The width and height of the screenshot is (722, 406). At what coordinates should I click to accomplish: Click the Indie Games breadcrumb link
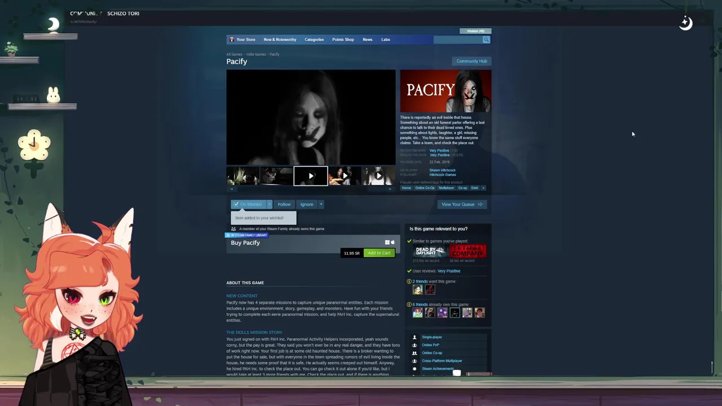pyautogui.click(x=256, y=54)
